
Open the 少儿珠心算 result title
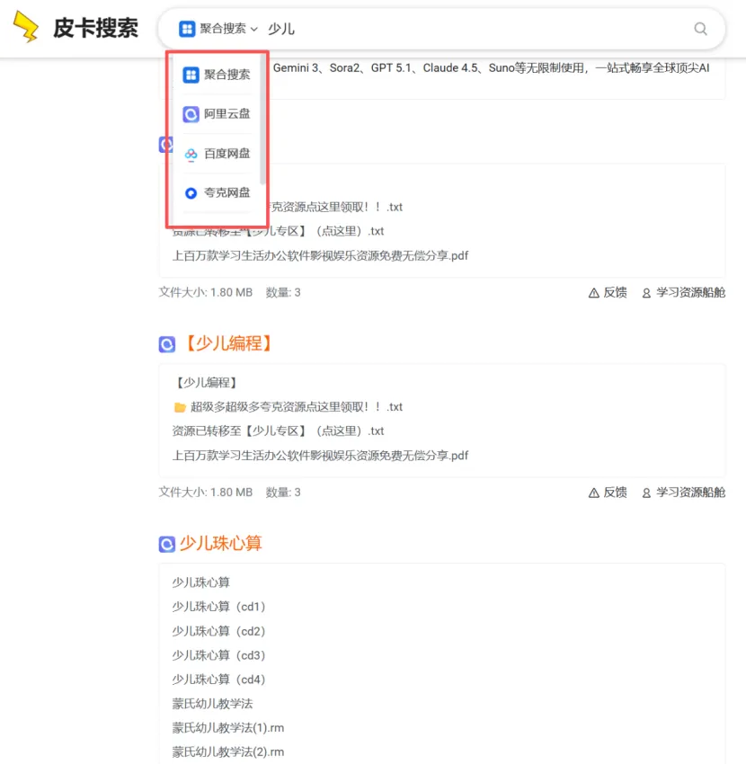[x=221, y=543]
